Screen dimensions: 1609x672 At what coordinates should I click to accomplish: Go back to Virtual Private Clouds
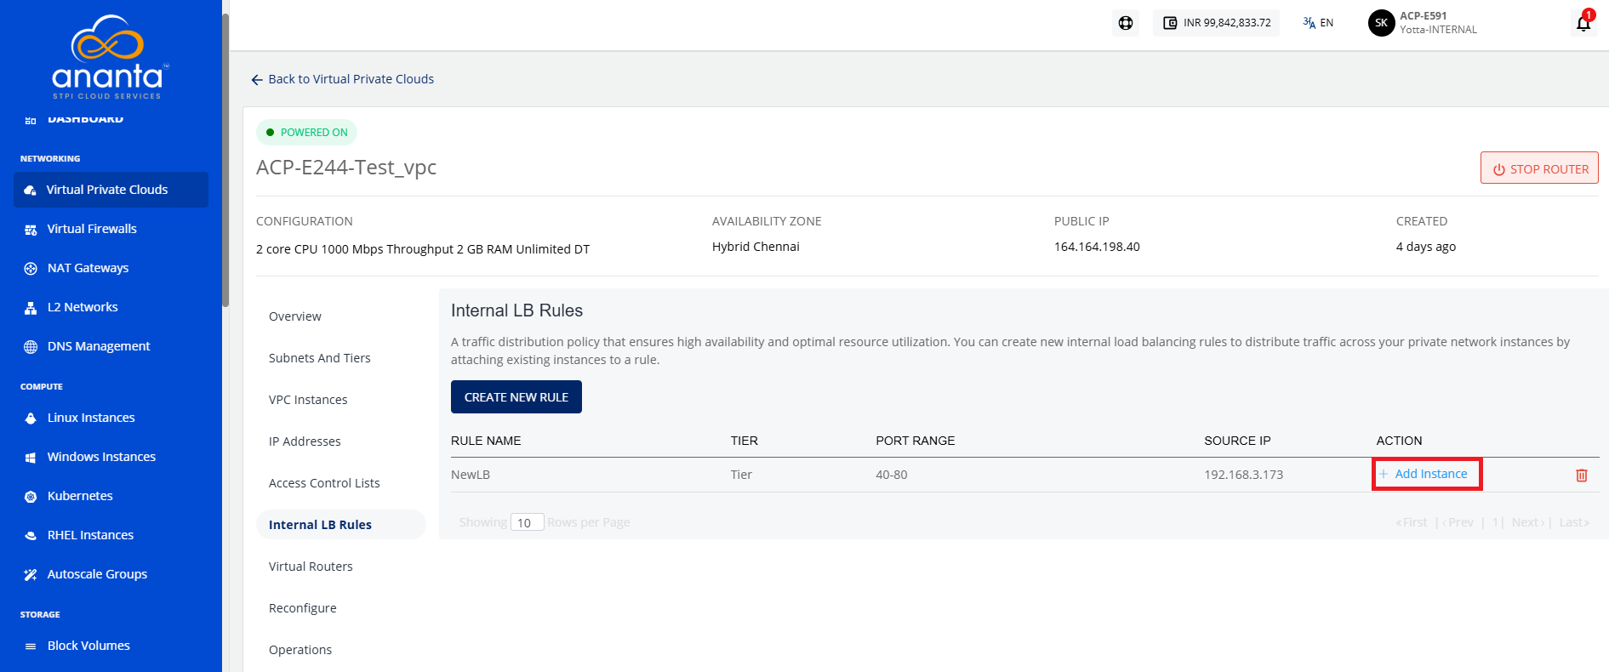coord(342,79)
